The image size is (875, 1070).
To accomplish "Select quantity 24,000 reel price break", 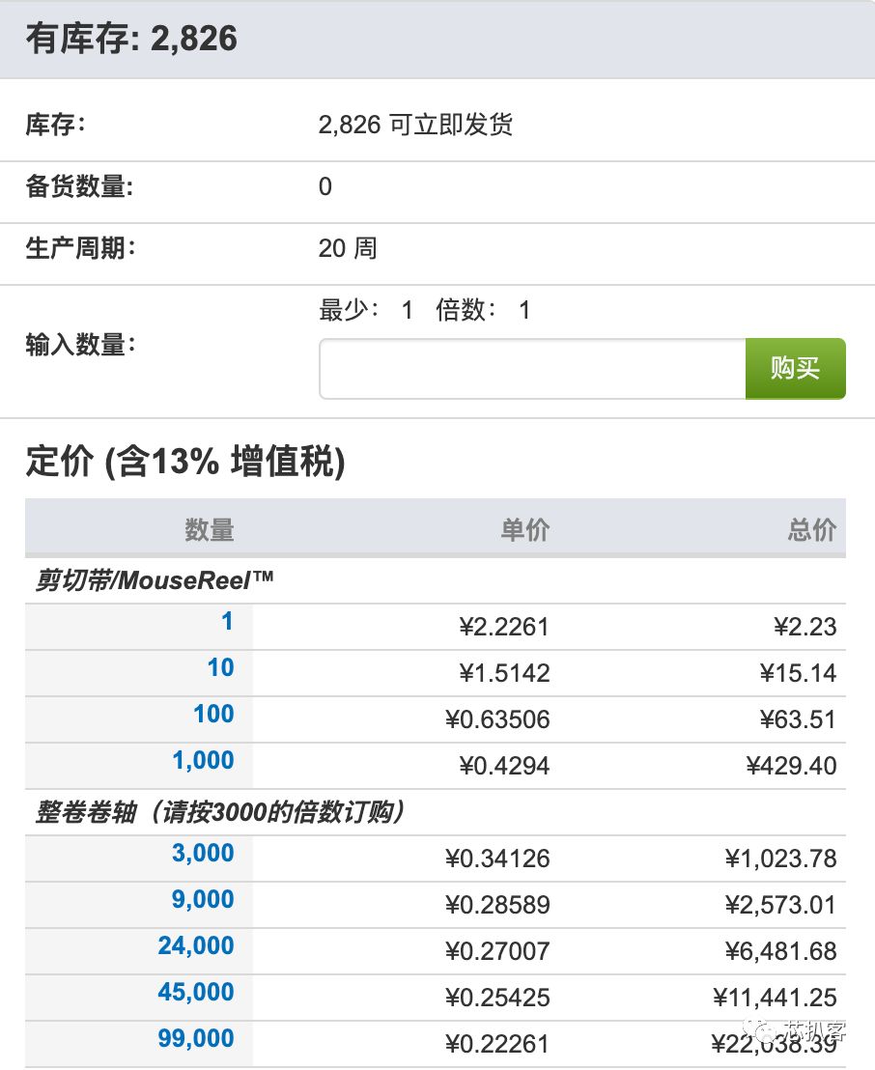I will point(197,946).
